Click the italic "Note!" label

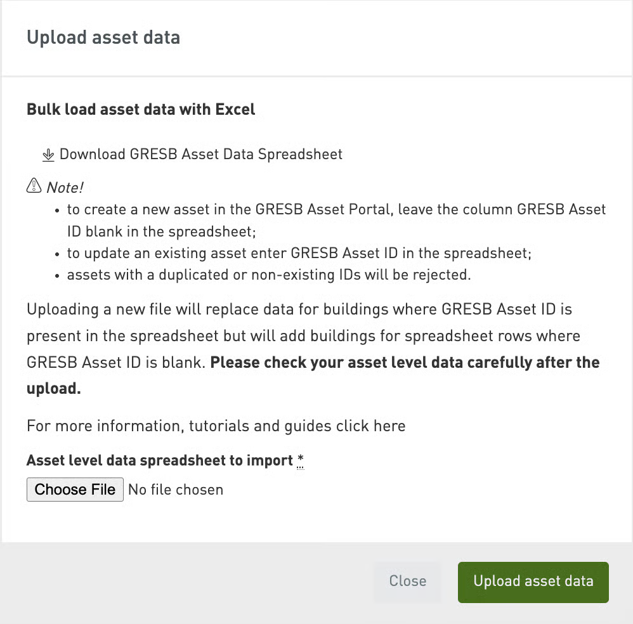65,188
